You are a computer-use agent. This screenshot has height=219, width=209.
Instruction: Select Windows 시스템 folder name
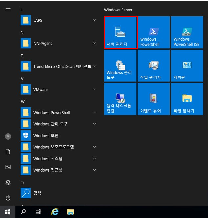pos(48,159)
